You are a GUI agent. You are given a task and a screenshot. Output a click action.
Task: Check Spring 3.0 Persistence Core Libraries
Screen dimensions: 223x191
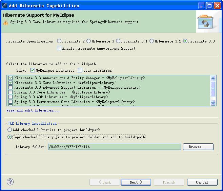point(11,102)
